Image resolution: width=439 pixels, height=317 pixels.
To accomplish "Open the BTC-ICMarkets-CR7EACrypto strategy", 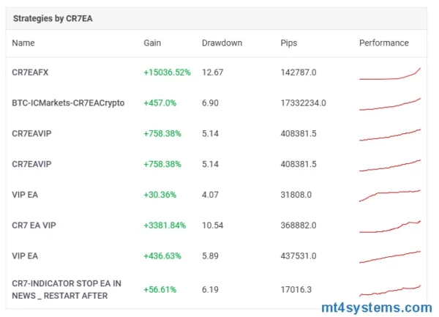I will tap(68, 103).
